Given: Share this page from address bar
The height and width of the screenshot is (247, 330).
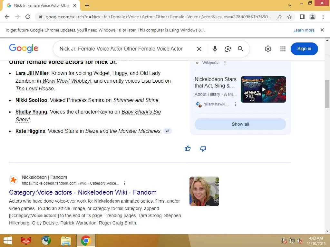Looking at the screenshot, I should 279,17.
